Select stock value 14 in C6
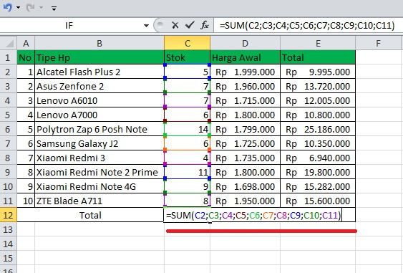Screen dimensions: 403x273 [187, 129]
